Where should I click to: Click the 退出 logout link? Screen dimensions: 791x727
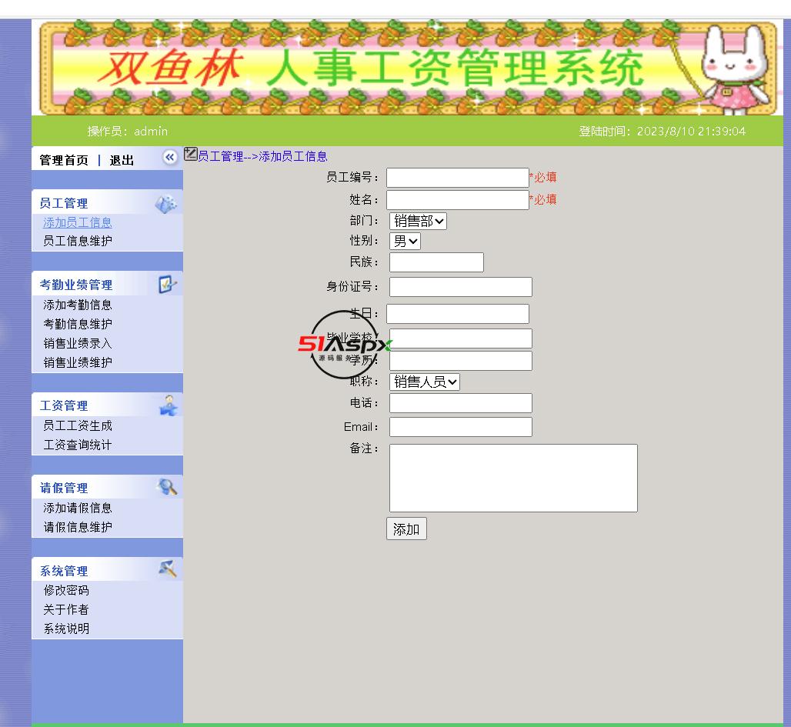122,161
